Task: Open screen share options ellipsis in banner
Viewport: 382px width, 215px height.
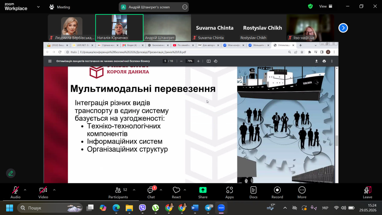Action: (x=185, y=7)
